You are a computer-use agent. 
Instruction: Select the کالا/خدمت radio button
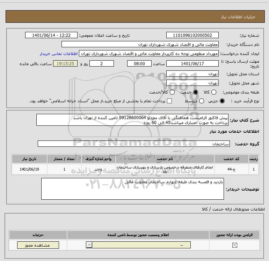point(172,92)
